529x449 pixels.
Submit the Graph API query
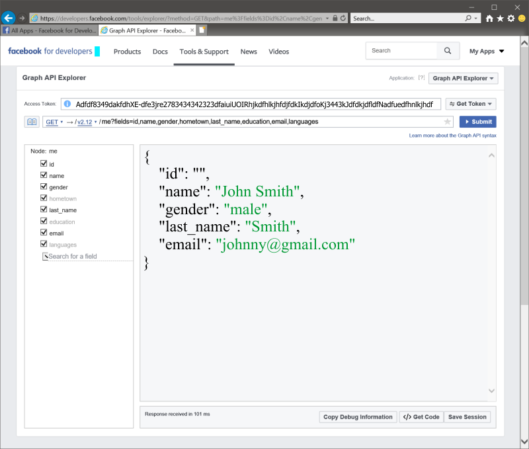coord(477,122)
